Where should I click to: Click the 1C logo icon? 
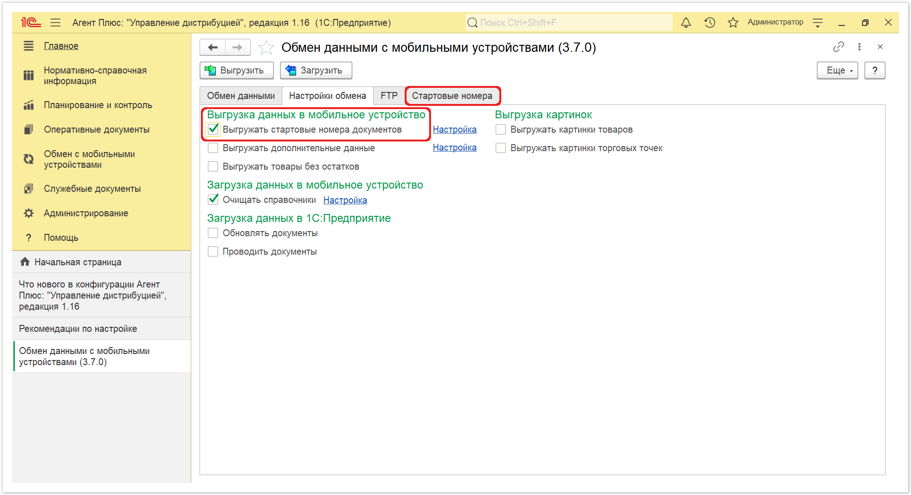(31, 22)
